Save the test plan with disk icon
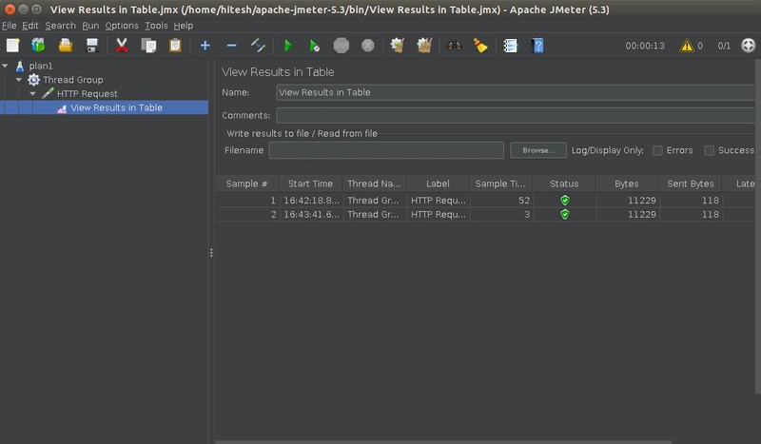 click(x=91, y=46)
